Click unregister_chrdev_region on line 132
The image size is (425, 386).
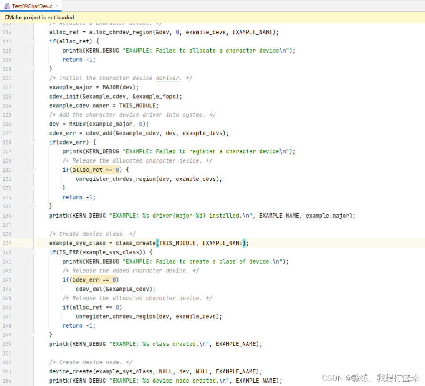click(116, 179)
